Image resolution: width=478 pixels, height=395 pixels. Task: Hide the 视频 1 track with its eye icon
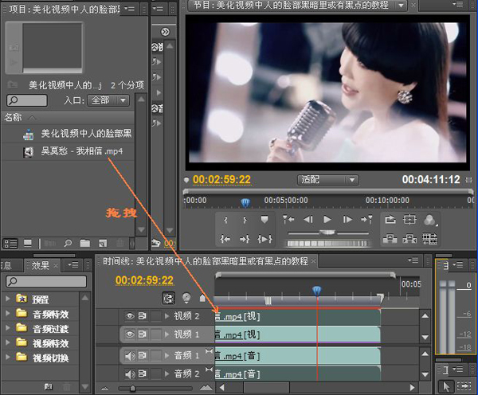point(130,334)
